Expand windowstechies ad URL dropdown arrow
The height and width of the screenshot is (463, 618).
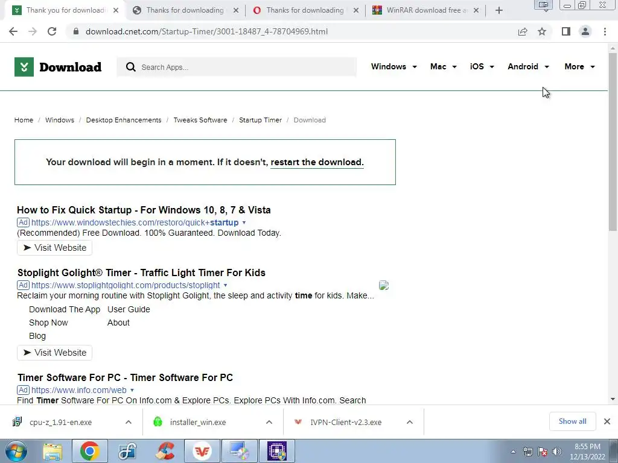[x=244, y=222]
